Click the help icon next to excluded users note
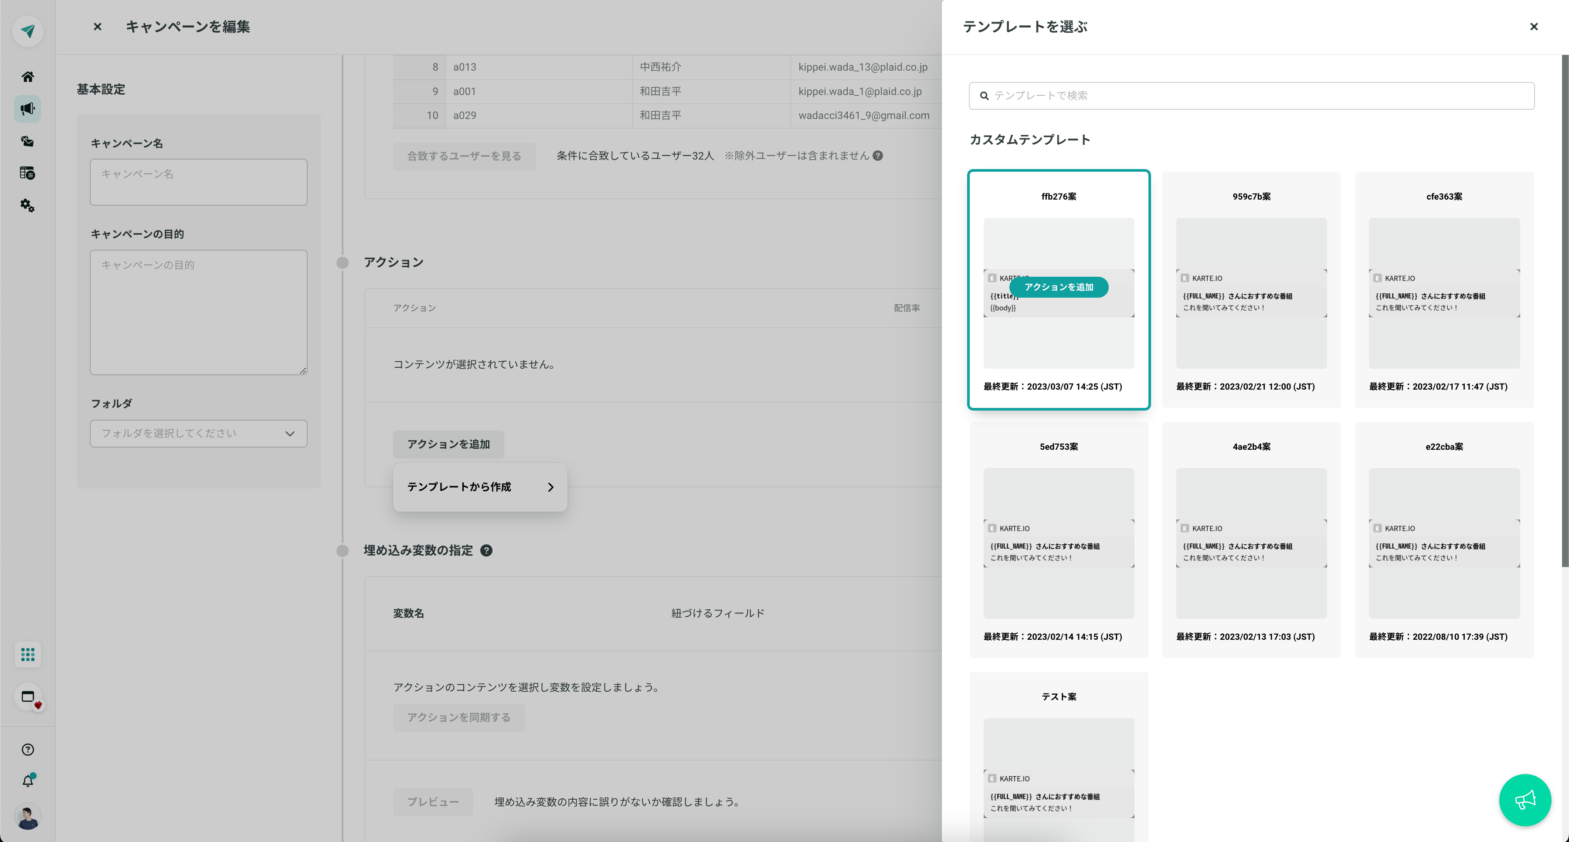 click(x=878, y=155)
